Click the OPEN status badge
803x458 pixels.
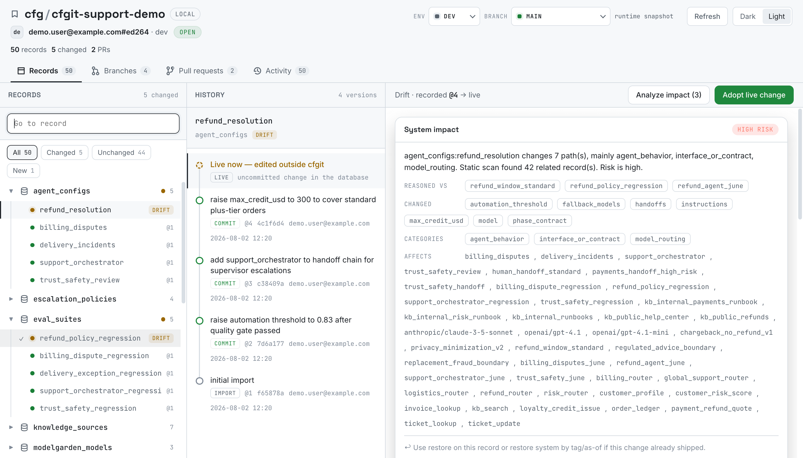(x=187, y=32)
